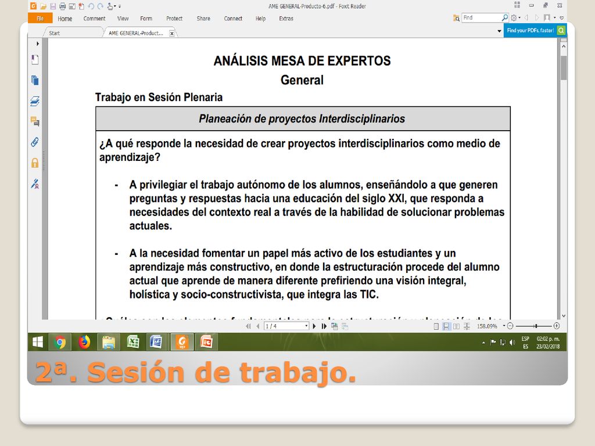Open the tab list dropdown arrow
Screen dimensions: 595x446
499,31
